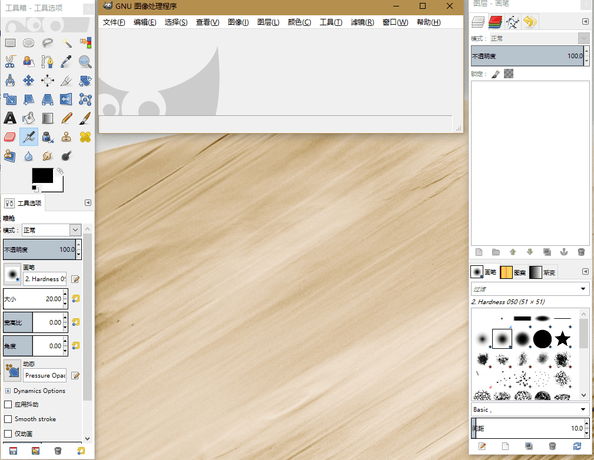Open the tool options tab configuration menu
This screenshot has height=460, width=594.
pos(88,203)
